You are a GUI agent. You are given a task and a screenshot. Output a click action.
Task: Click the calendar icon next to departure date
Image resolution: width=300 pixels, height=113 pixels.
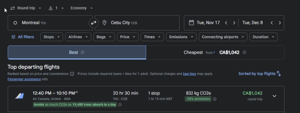191,23
